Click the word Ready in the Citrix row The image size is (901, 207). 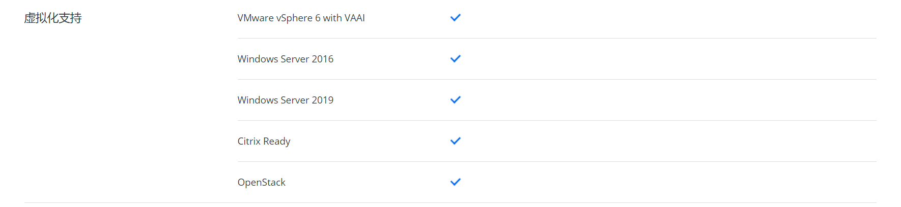pos(277,142)
